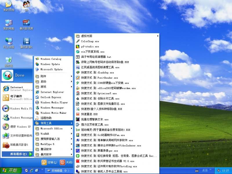Click the pf-studio.exe icon in the submenu
Screen dimensions: 232x174
click(78, 46)
